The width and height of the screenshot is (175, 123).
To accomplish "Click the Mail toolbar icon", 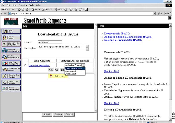I will point(71,9).
